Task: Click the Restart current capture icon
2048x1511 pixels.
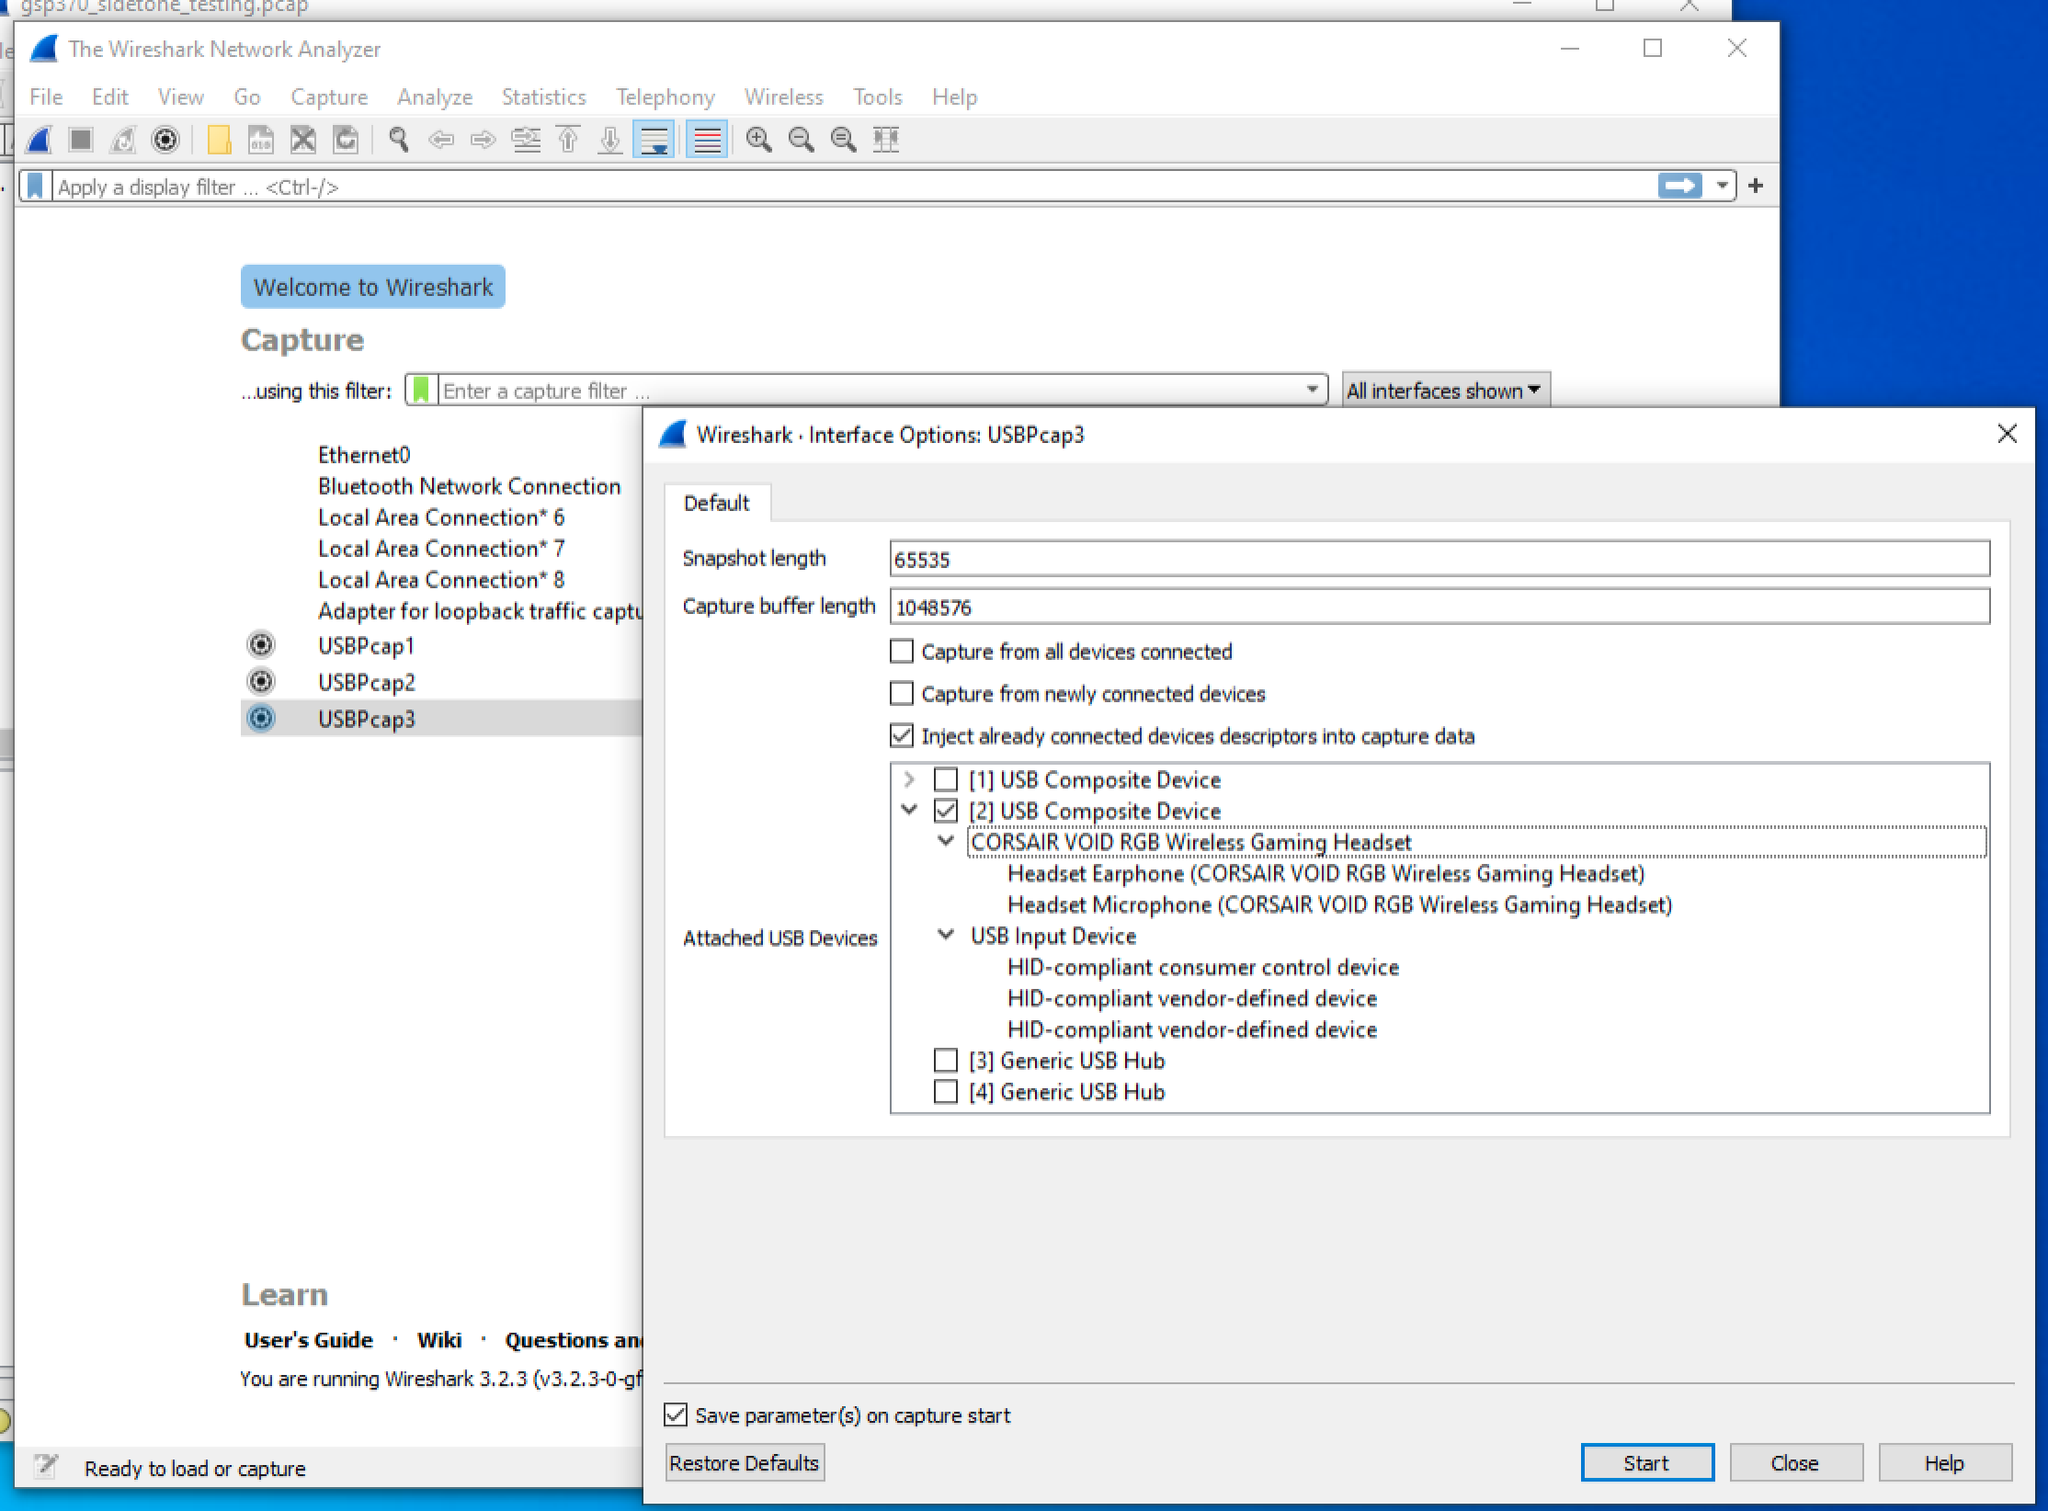Action: pyautogui.click(x=122, y=140)
